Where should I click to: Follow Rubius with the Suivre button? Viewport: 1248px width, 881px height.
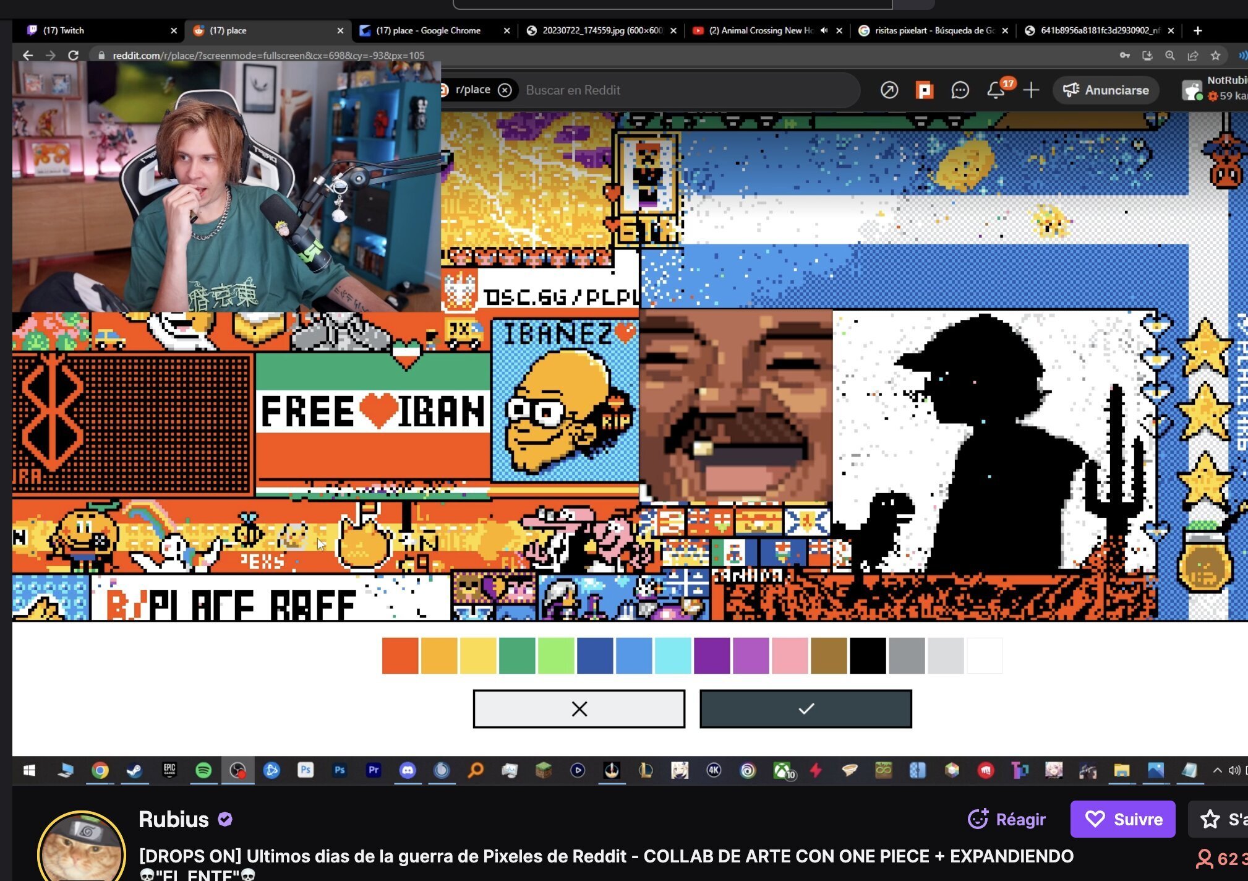pos(1123,819)
